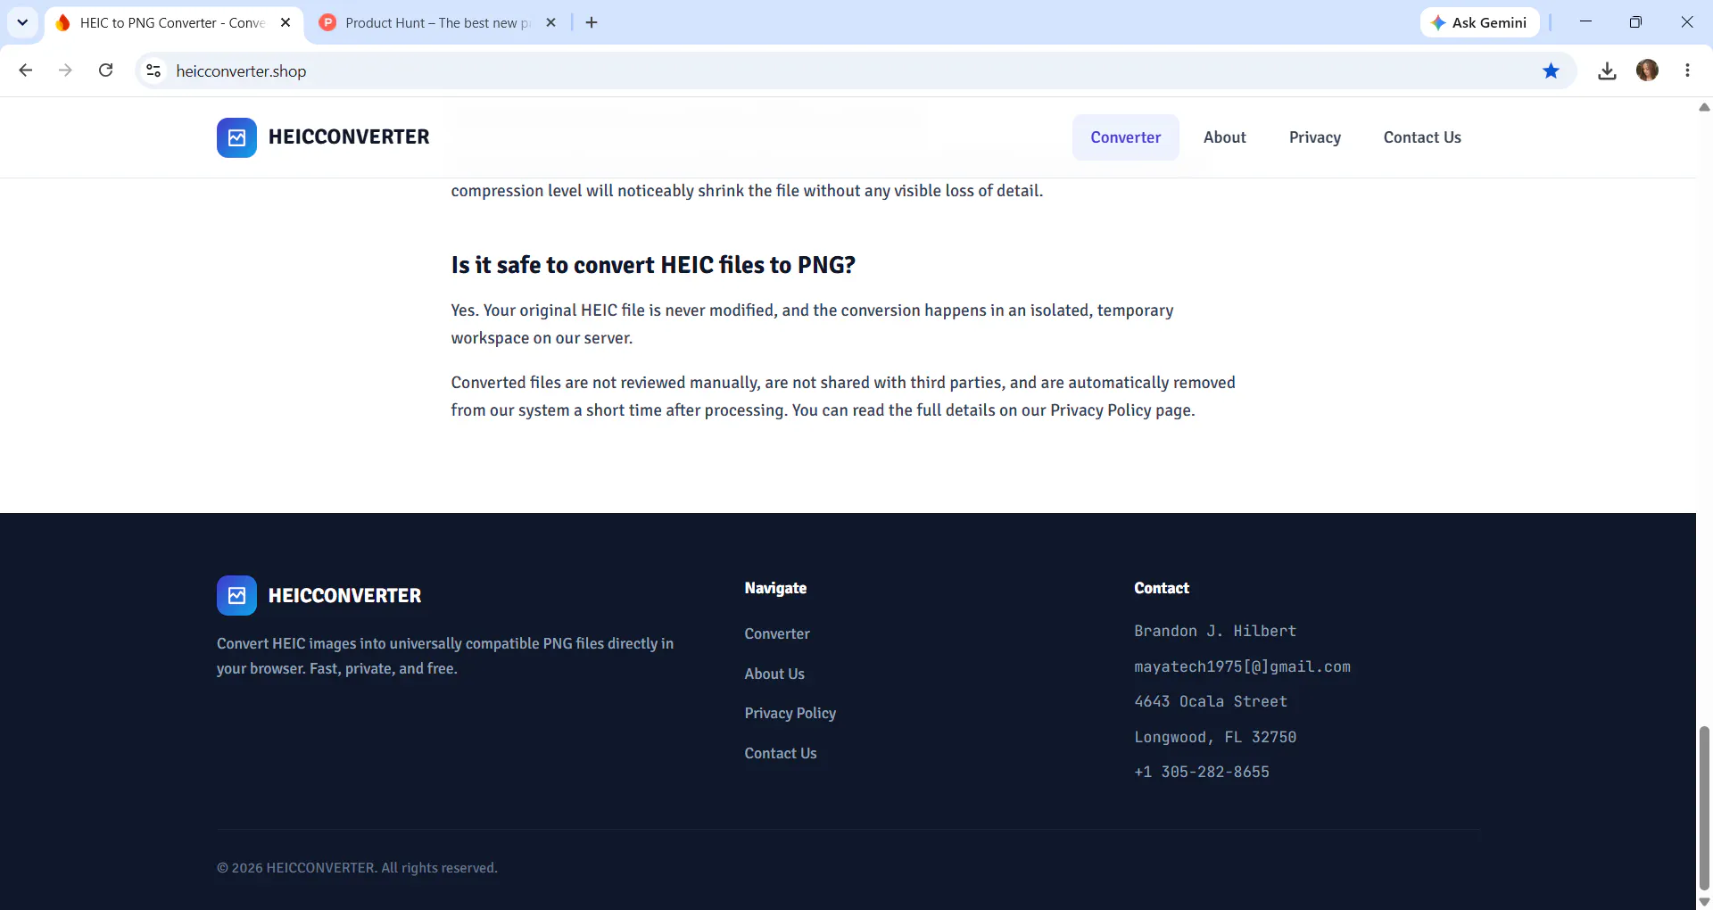Viewport: 1713px width, 910px height.
Task: Open the downloads icon in toolbar
Action: 1607,70
